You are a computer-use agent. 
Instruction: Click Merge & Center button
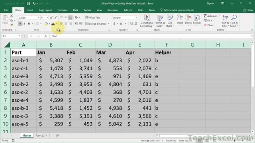pos(96,24)
